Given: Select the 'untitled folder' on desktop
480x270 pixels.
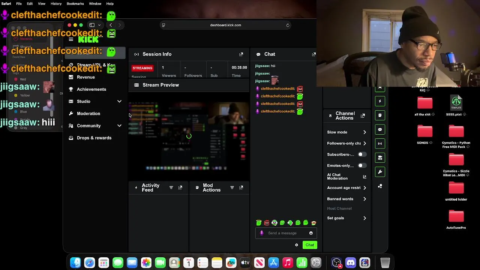Looking at the screenshot, I should point(456,191).
